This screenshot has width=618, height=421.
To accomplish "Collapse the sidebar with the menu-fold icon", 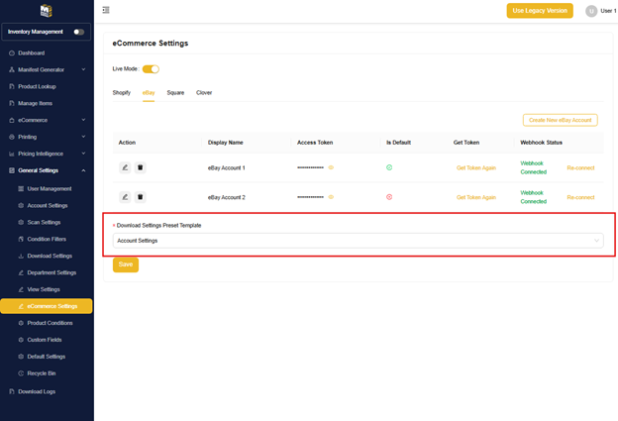I will [106, 10].
